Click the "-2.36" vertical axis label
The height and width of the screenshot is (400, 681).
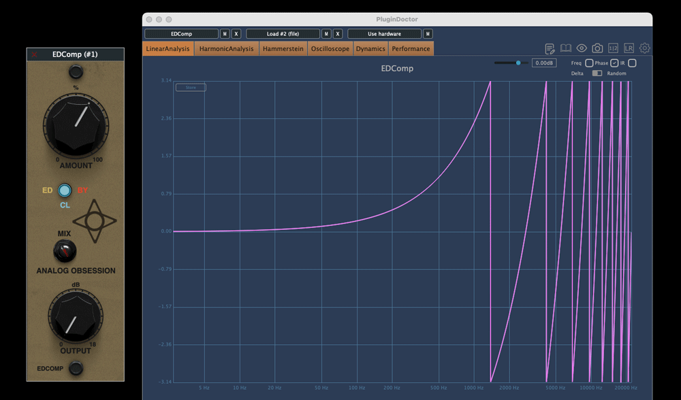[x=165, y=344]
